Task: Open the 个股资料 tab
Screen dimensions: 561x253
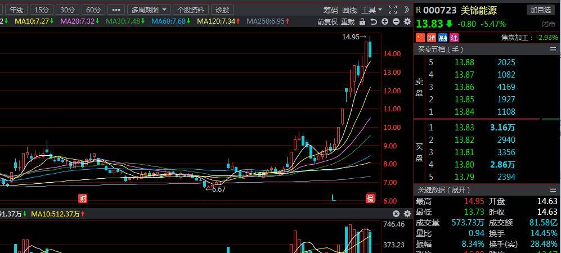Action: pos(191,10)
